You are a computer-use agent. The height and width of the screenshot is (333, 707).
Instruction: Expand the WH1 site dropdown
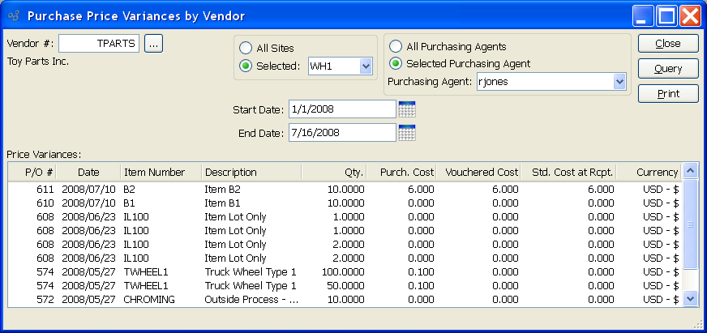point(365,66)
